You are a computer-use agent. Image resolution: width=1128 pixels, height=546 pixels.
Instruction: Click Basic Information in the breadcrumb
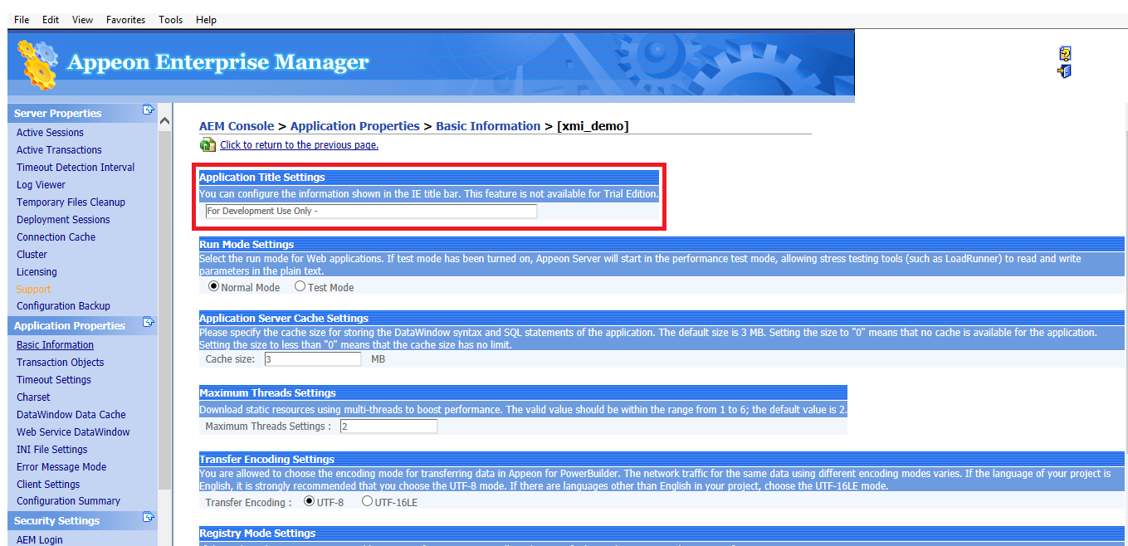488,126
